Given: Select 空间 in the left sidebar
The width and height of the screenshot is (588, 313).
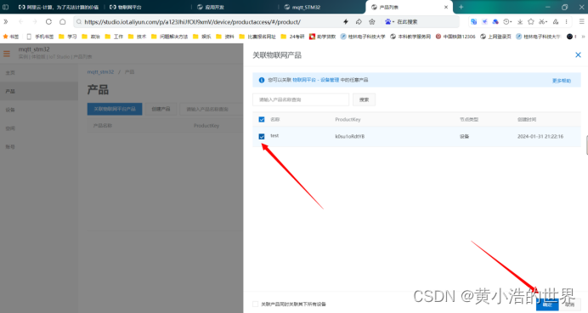Looking at the screenshot, I should (x=39, y=128).
